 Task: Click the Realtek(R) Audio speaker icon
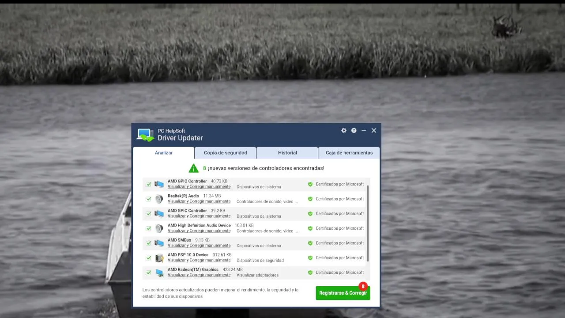(x=159, y=199)
